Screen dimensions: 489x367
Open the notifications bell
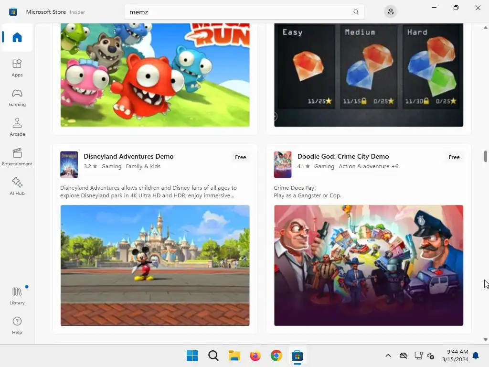click(x=476, y=356)
